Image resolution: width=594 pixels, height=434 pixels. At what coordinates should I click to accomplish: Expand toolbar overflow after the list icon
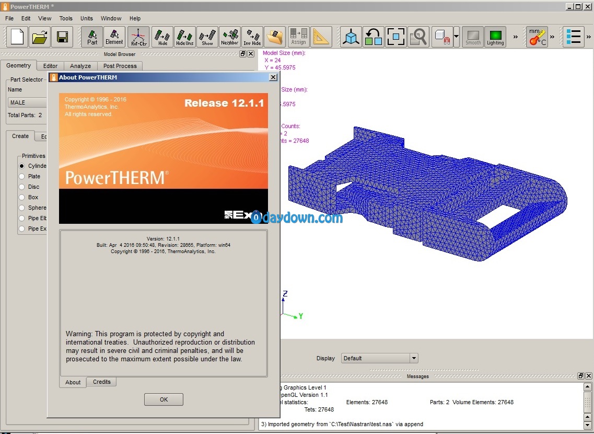click(x=589, y=37)
